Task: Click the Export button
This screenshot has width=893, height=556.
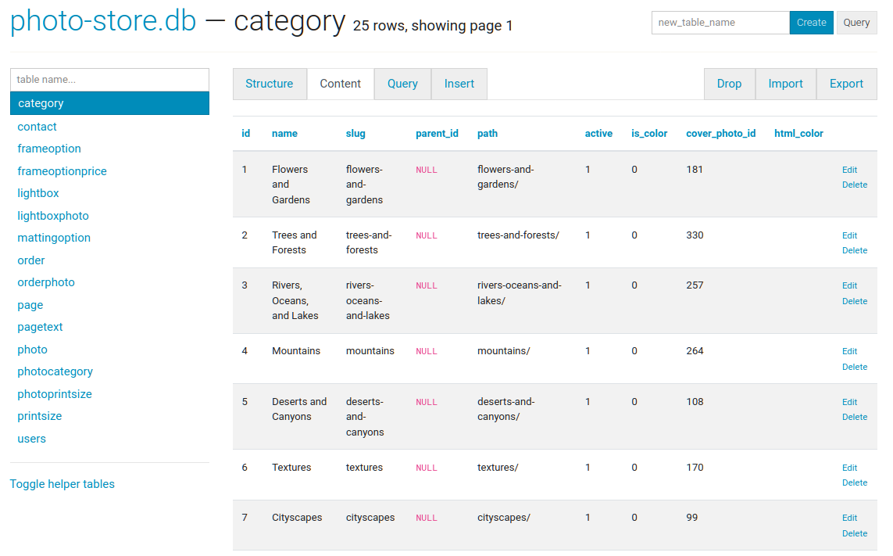Action: pos(846,84)
